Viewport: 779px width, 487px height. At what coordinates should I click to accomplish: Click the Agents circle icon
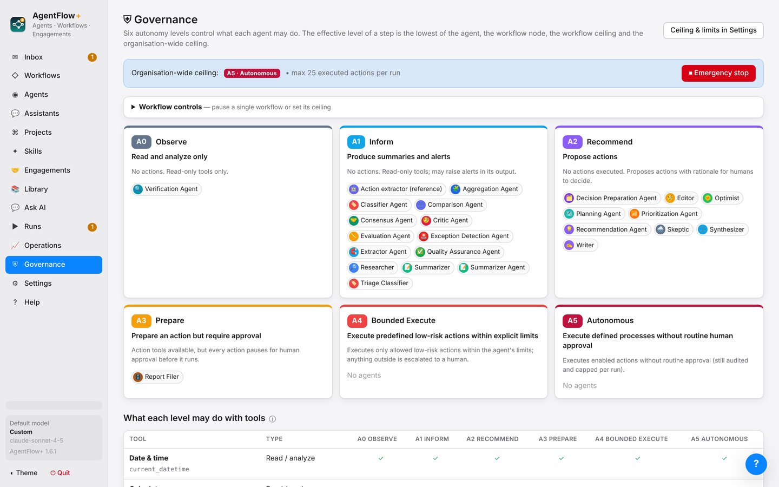15,95
